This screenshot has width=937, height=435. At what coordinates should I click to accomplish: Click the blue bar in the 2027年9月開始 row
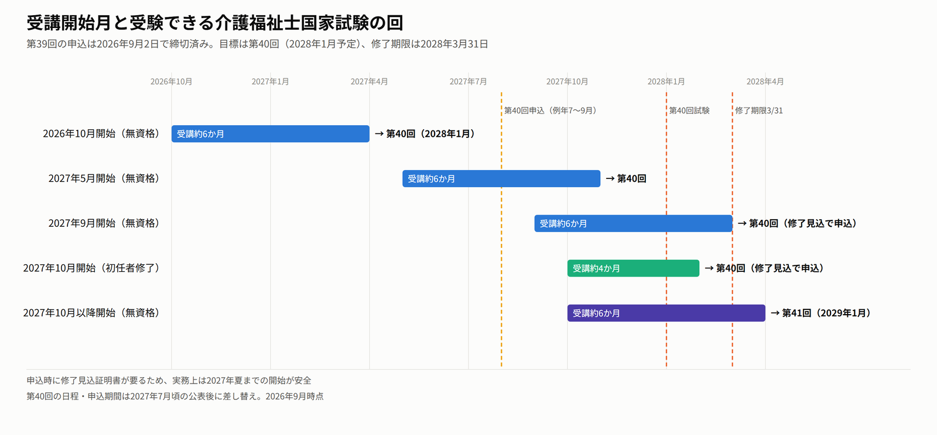click(634, 223)
